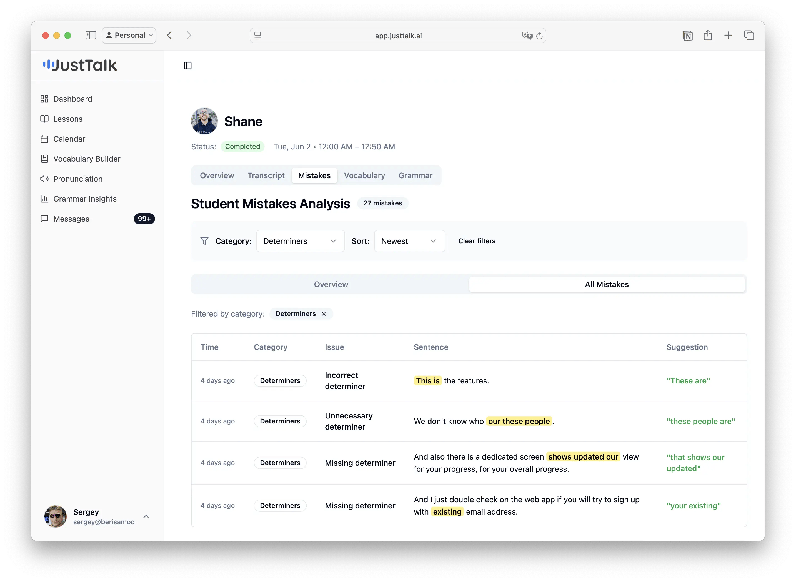Click the filter funnel icon

point(204,241)
